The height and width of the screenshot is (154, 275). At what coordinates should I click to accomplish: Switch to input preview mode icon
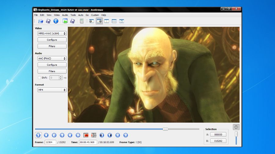92,21
